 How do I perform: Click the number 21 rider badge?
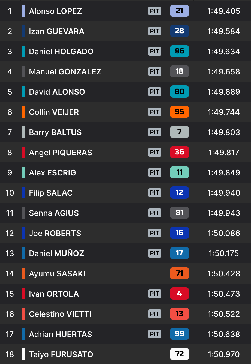tap(179, 11)
